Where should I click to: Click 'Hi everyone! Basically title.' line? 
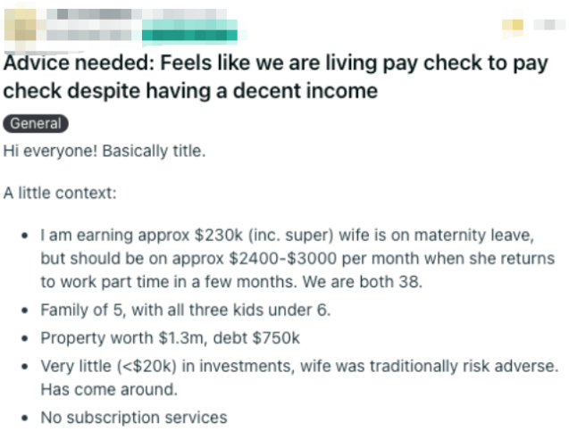coord(105,150)
